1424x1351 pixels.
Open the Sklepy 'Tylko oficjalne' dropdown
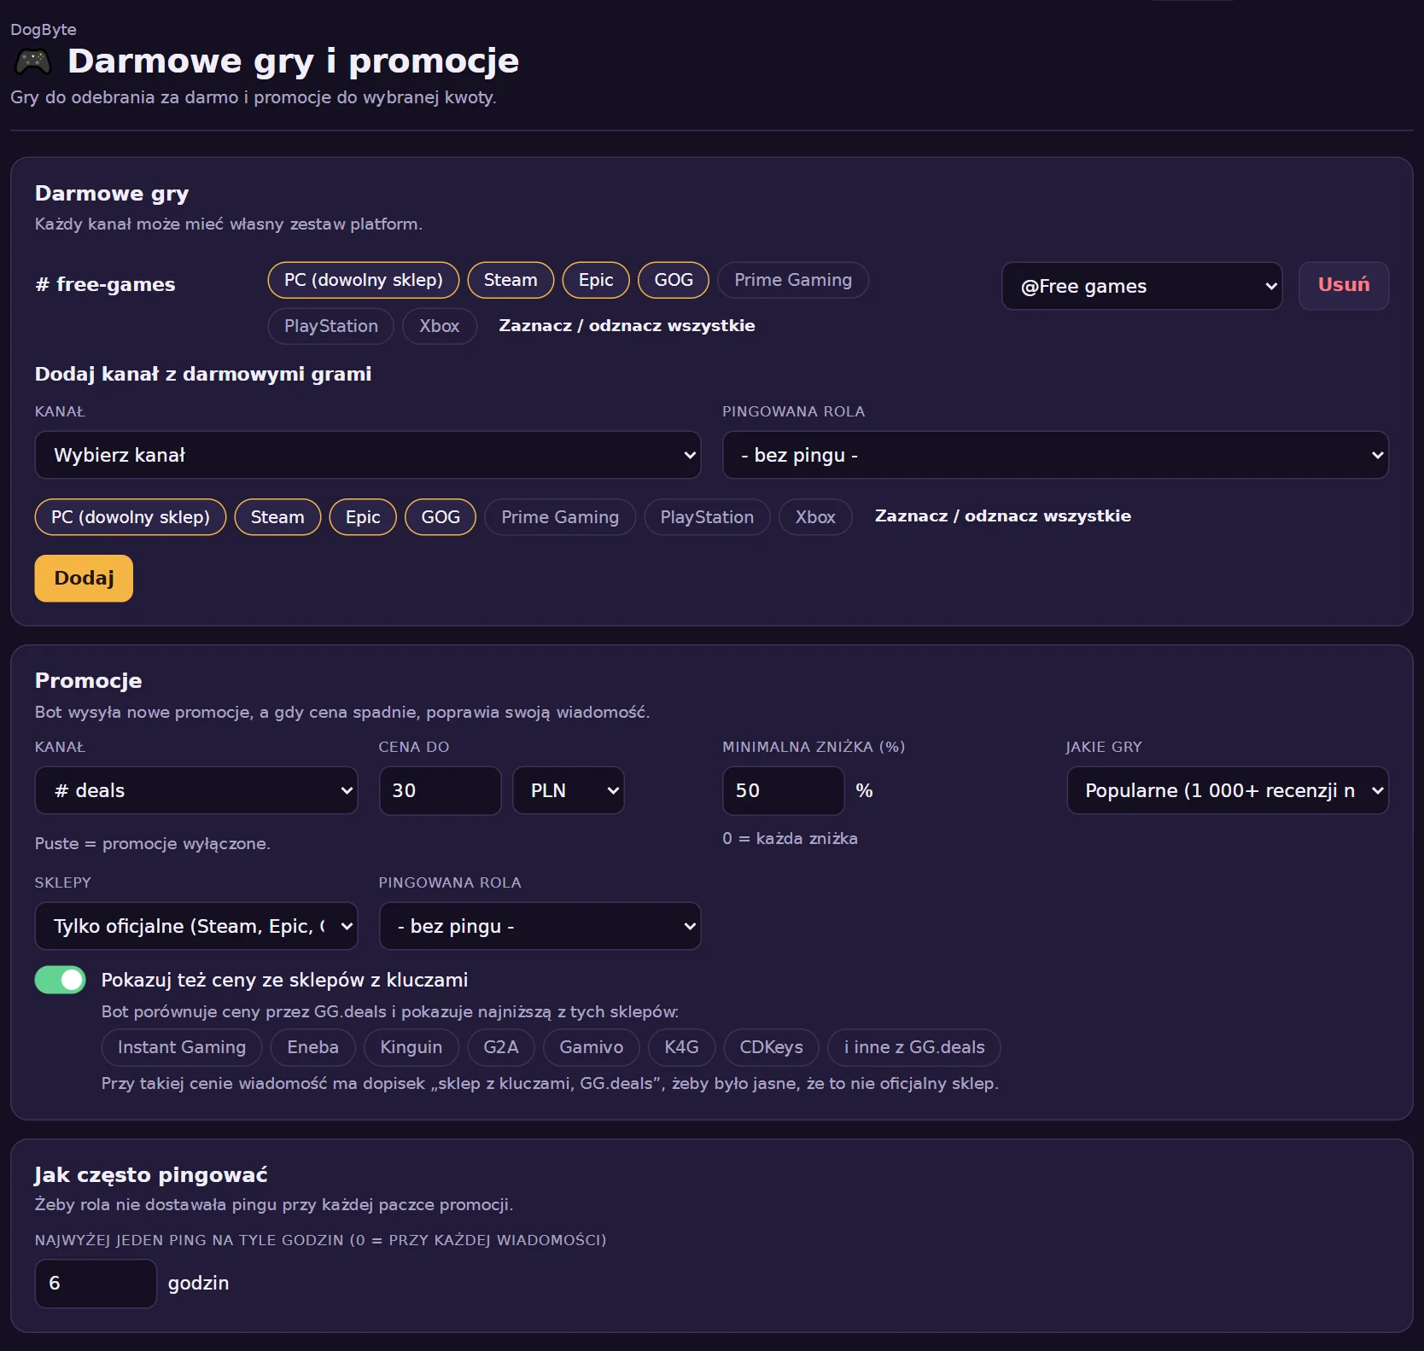pos(196,926)
